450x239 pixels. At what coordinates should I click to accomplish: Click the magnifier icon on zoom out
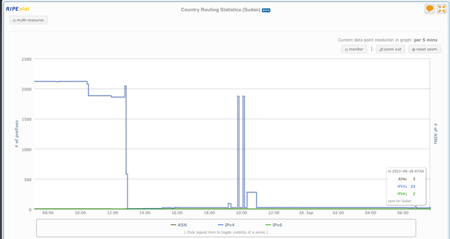tap(381, 49)
